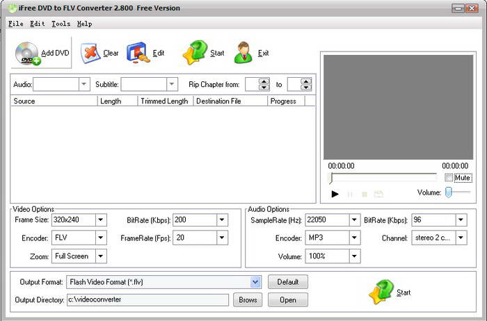The image size is (487, 321).
Task: Click the snapshot icon under preview
Action: [x=378, y=194]
